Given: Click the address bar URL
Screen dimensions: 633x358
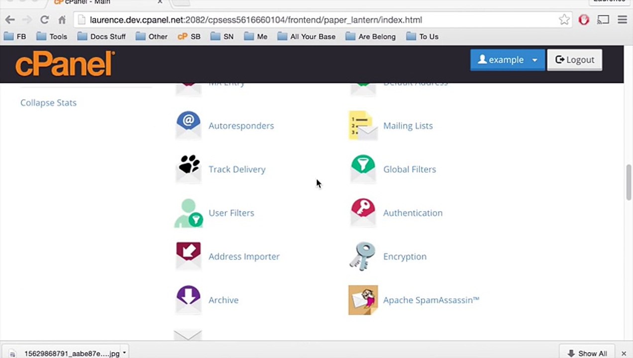Looking at the screenshot, I should pos(256,20).
